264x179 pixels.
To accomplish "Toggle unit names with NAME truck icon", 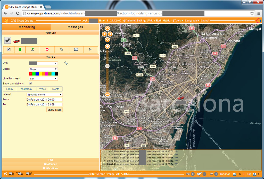I will (20, 173).
